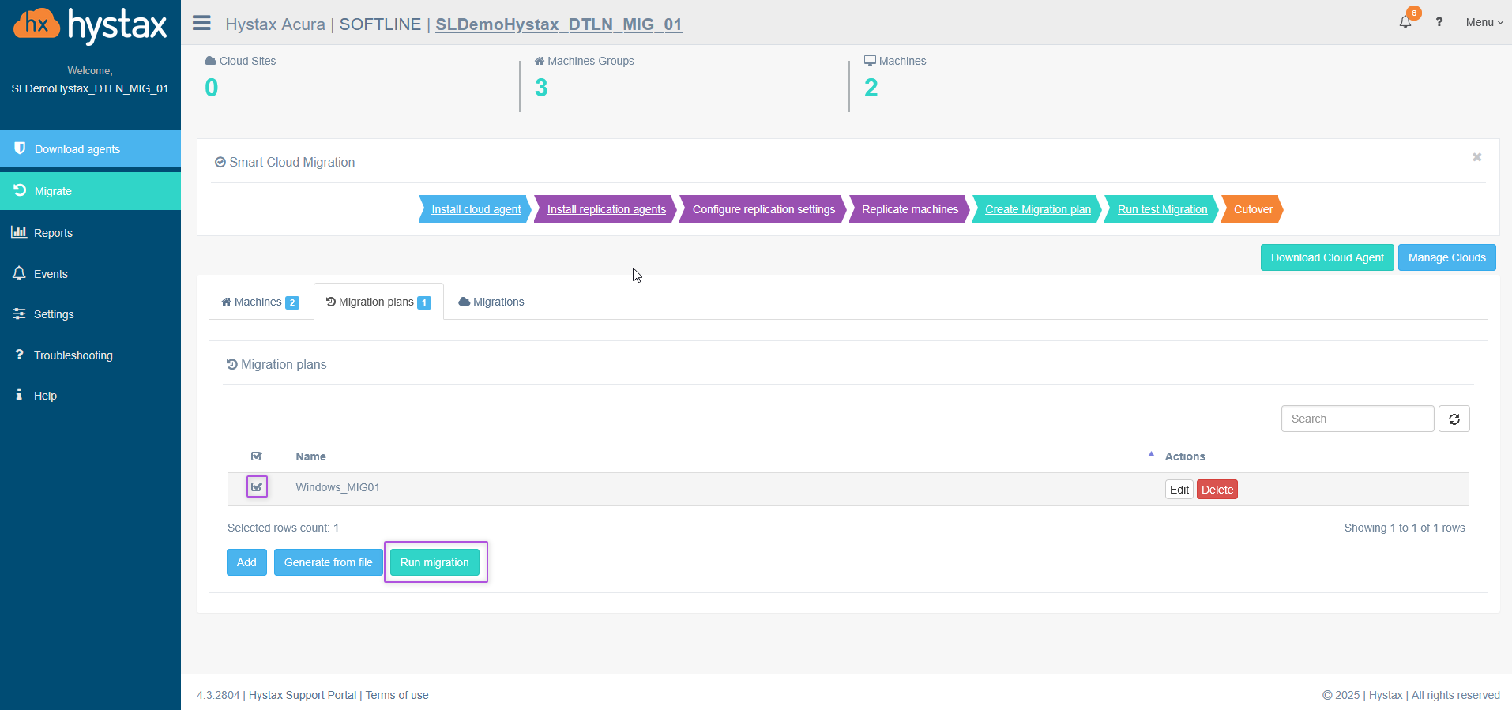Image resolution: width=1512 pixels, height=710 pixels.
Task: Open Settings in the sidebar
Action: [54, 314]
